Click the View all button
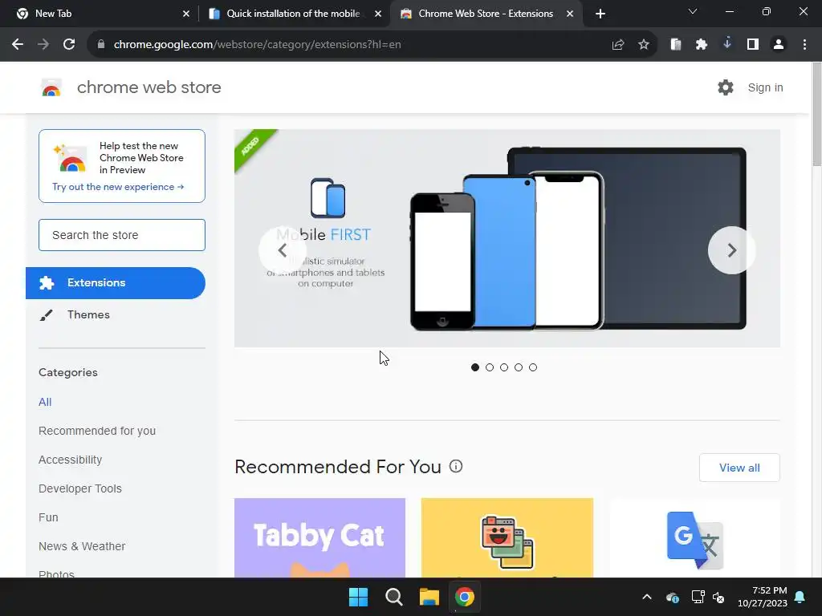This screenshot has width=822, height=616. coord(739,468)
